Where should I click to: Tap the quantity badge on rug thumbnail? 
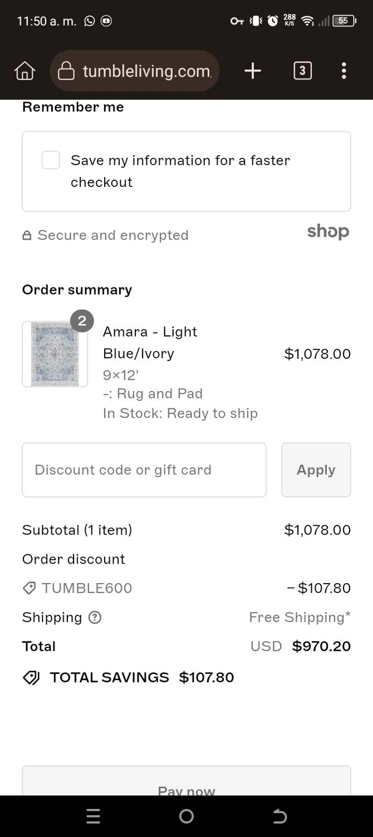pyautogui.click(x=82, y=321)
